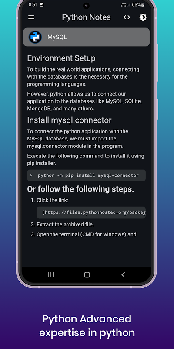Tap the Python logo icon
174x349 pixels.
pyautogui.click(x=35, y=37)
